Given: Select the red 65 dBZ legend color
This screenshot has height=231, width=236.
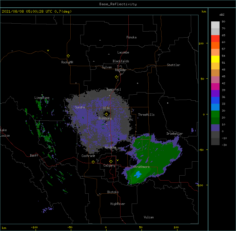Looking at the screenshot, I should click(215, 38).
